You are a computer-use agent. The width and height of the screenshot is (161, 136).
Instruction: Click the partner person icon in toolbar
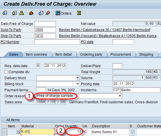coord(22,13)
